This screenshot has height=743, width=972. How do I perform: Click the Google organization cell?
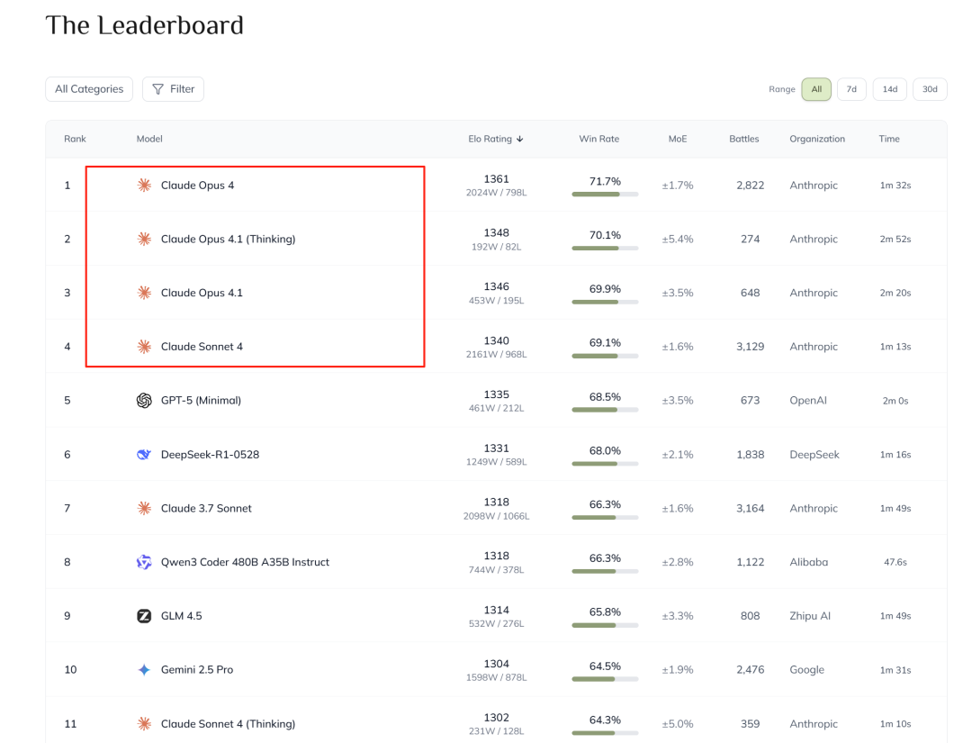[x=807, y=670]
